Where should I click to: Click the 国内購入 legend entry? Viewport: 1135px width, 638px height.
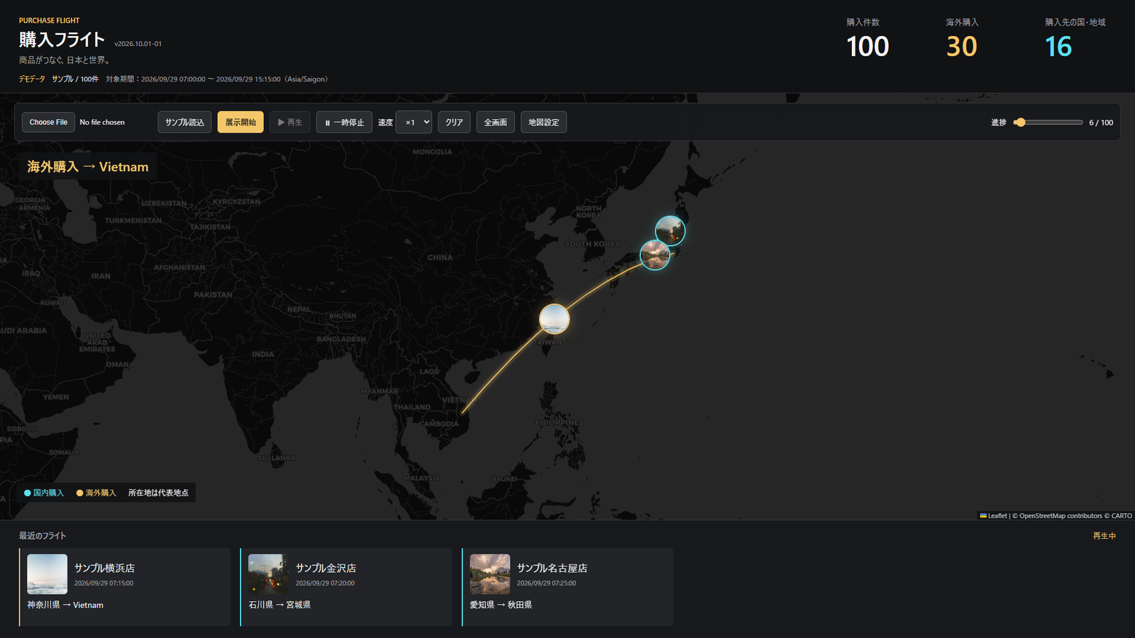pos(44,493)
